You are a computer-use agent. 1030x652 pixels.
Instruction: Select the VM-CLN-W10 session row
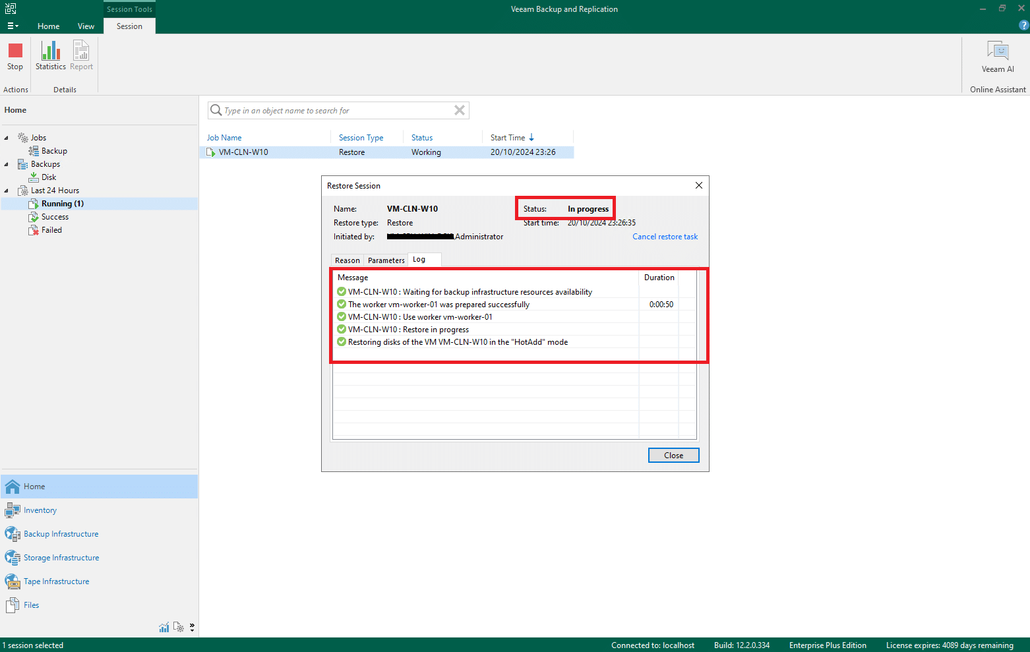click(386, 152)
